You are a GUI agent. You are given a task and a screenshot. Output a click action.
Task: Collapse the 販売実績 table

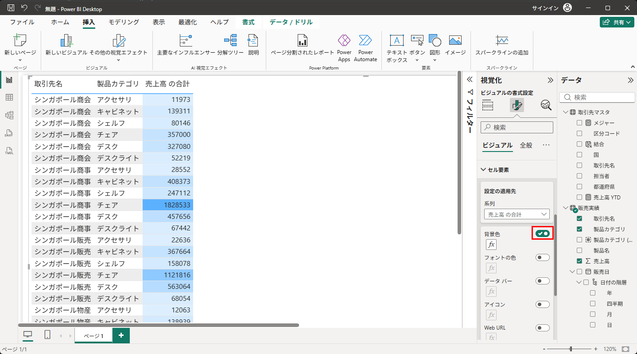566,208
